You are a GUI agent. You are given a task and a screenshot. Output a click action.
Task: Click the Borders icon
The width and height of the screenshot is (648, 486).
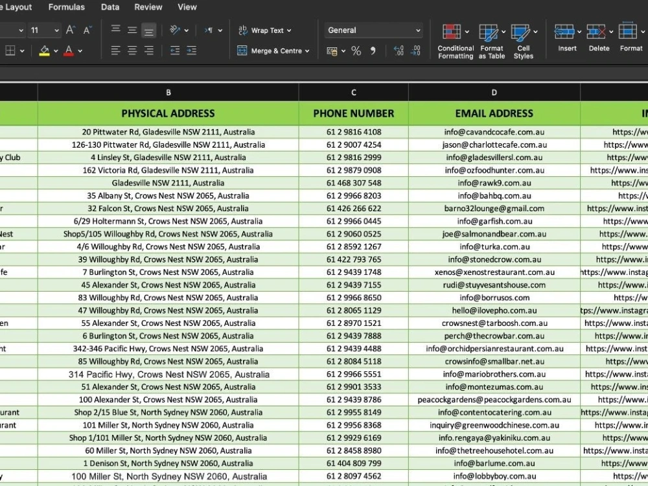pyautogui.click(x=10, y=51)
